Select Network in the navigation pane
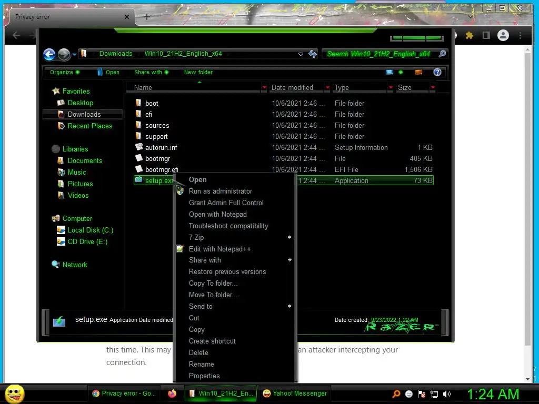539x404 pixels. pyautogui.click(x=75, y=265)
